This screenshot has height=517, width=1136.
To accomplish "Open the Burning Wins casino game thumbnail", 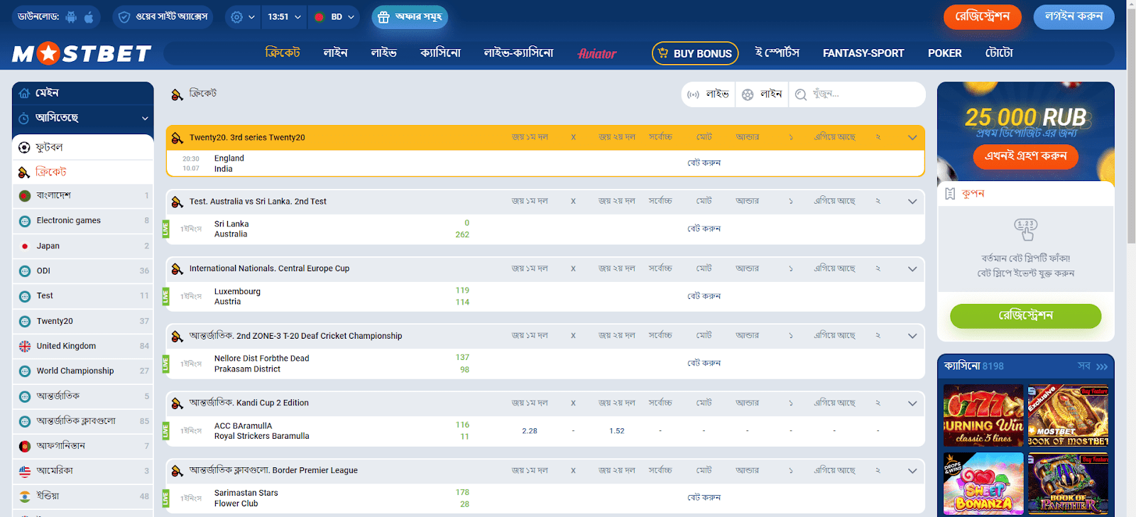I will click(x=983, y=415).
